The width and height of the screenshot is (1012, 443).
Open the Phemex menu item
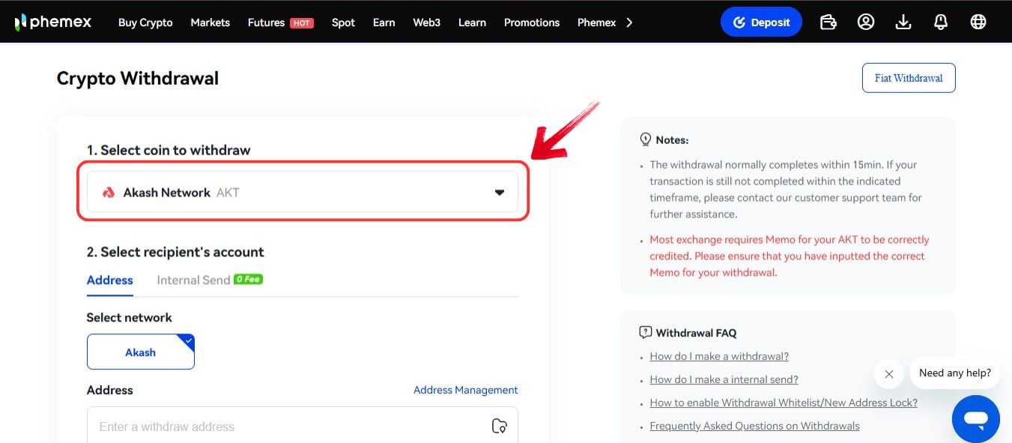click(596, 22)
